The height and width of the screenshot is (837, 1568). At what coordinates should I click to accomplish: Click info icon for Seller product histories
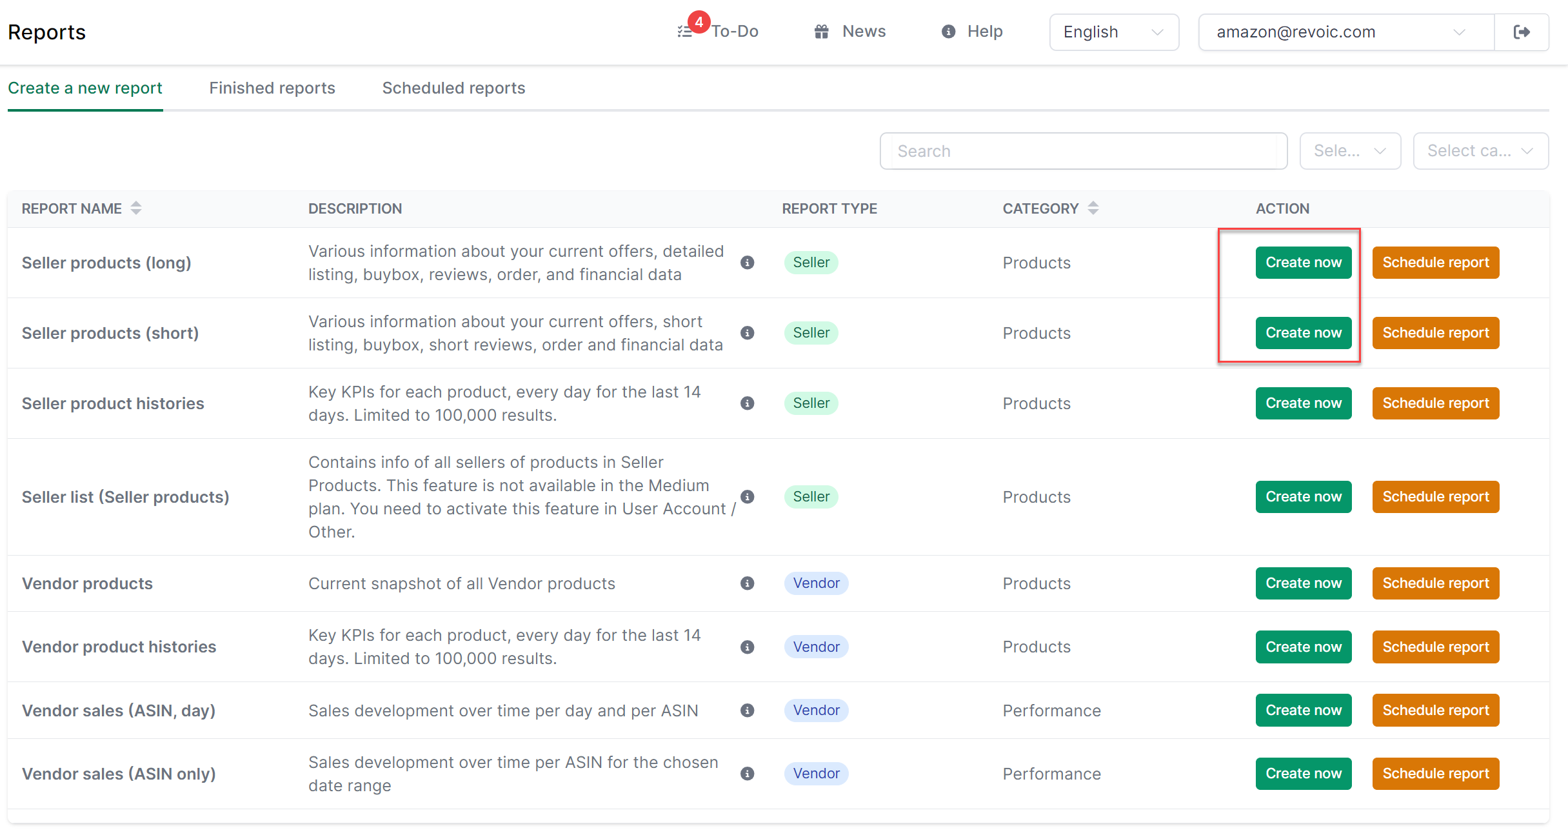[748, 403]
